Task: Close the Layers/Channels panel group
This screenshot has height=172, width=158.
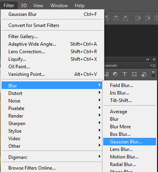Action: [154, 60]
